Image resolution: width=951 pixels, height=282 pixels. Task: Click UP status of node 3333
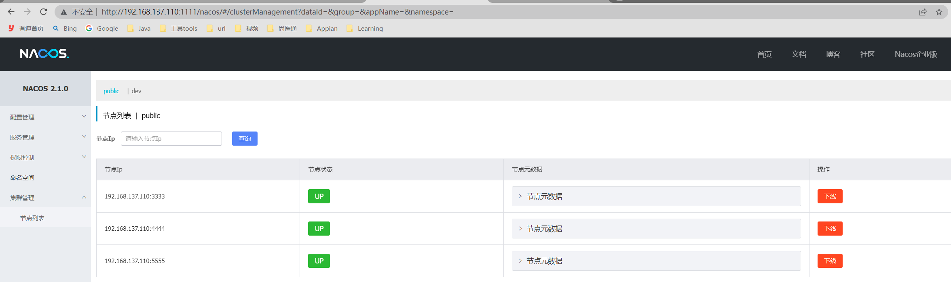[319, 196]
